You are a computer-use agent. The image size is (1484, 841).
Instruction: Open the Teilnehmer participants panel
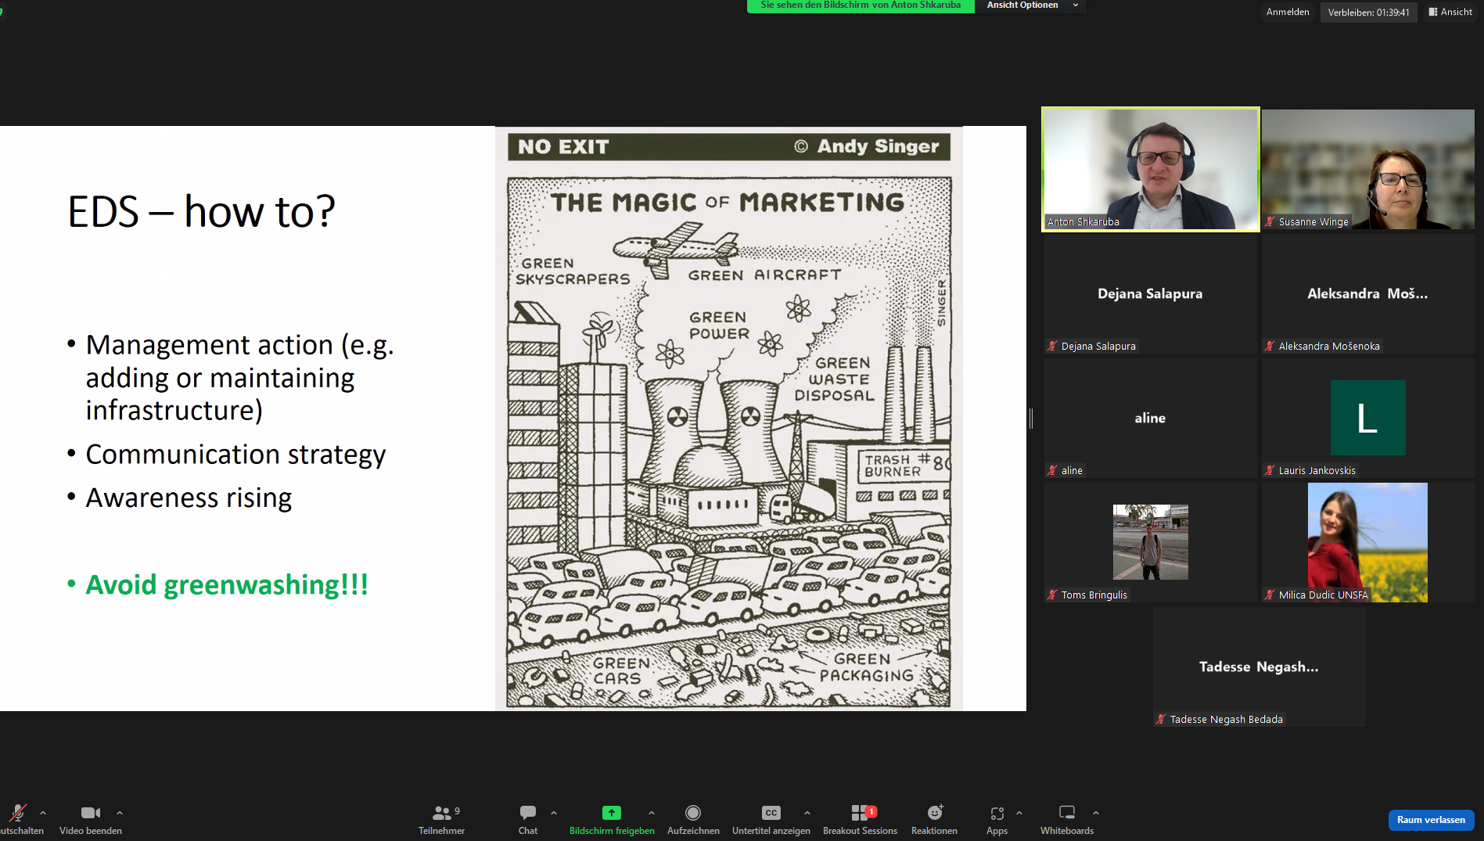point(442,819)
